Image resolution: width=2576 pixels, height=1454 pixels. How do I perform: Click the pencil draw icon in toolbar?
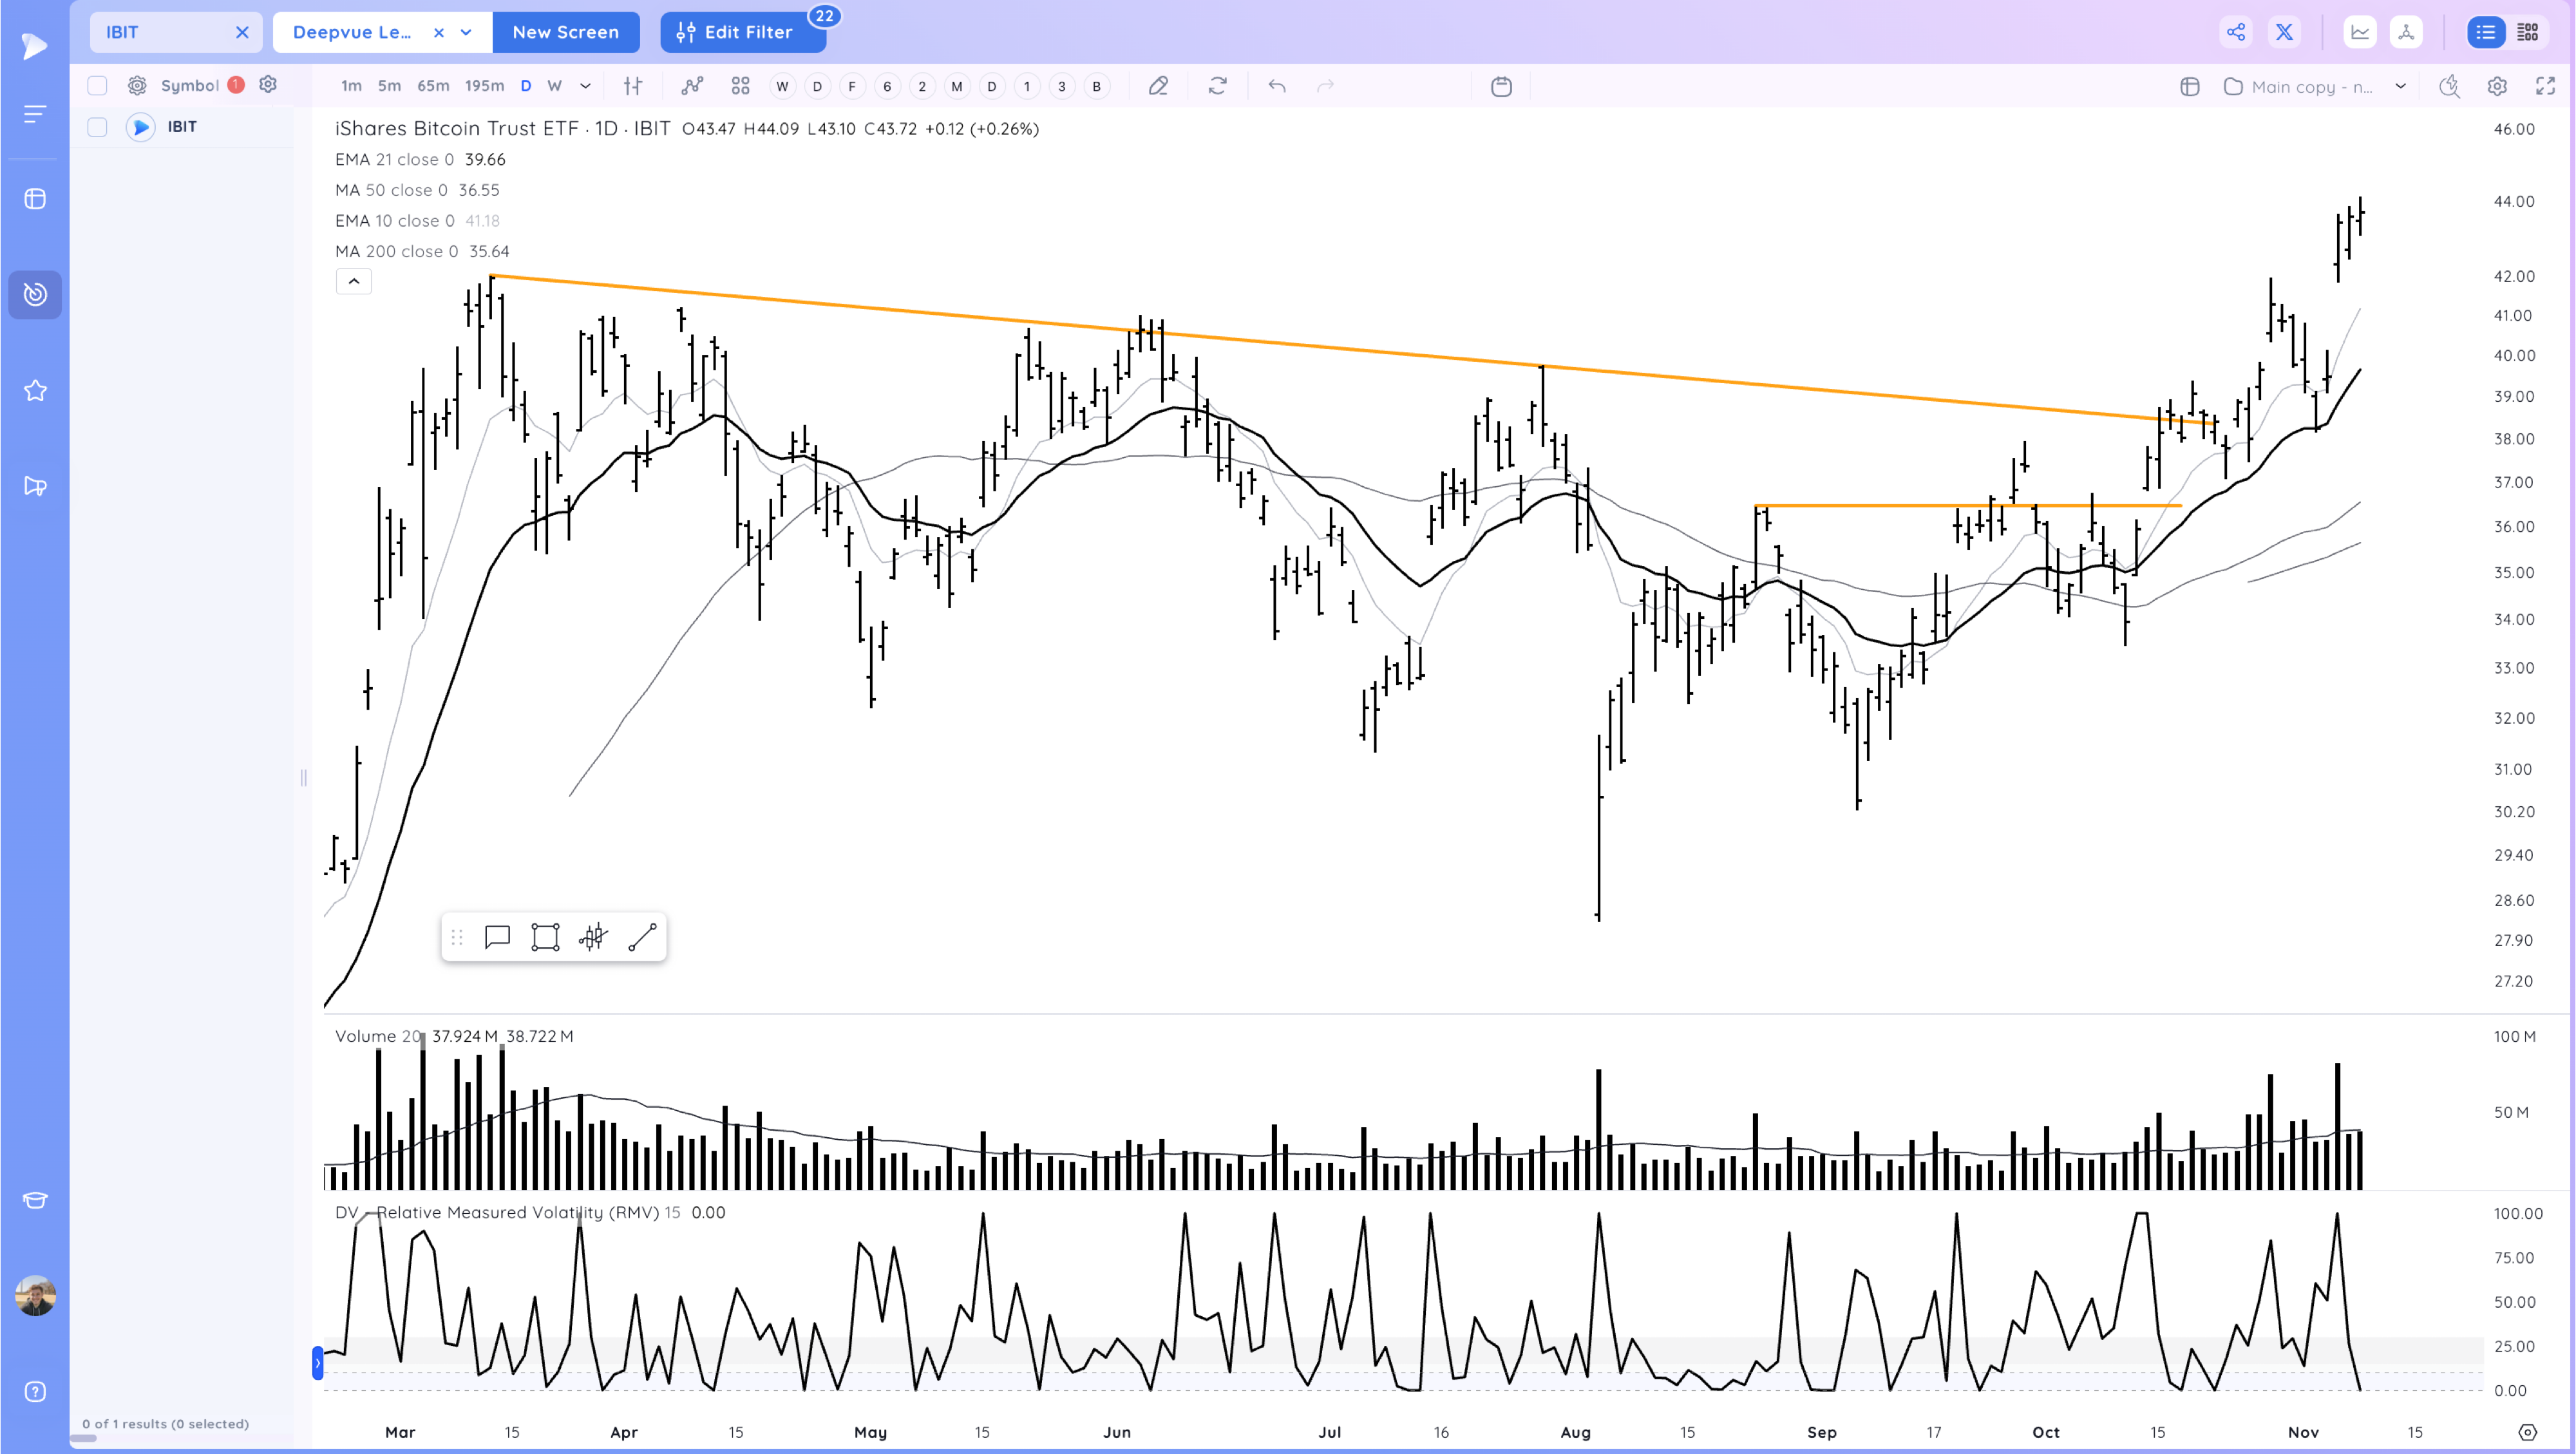point(1158,86)
